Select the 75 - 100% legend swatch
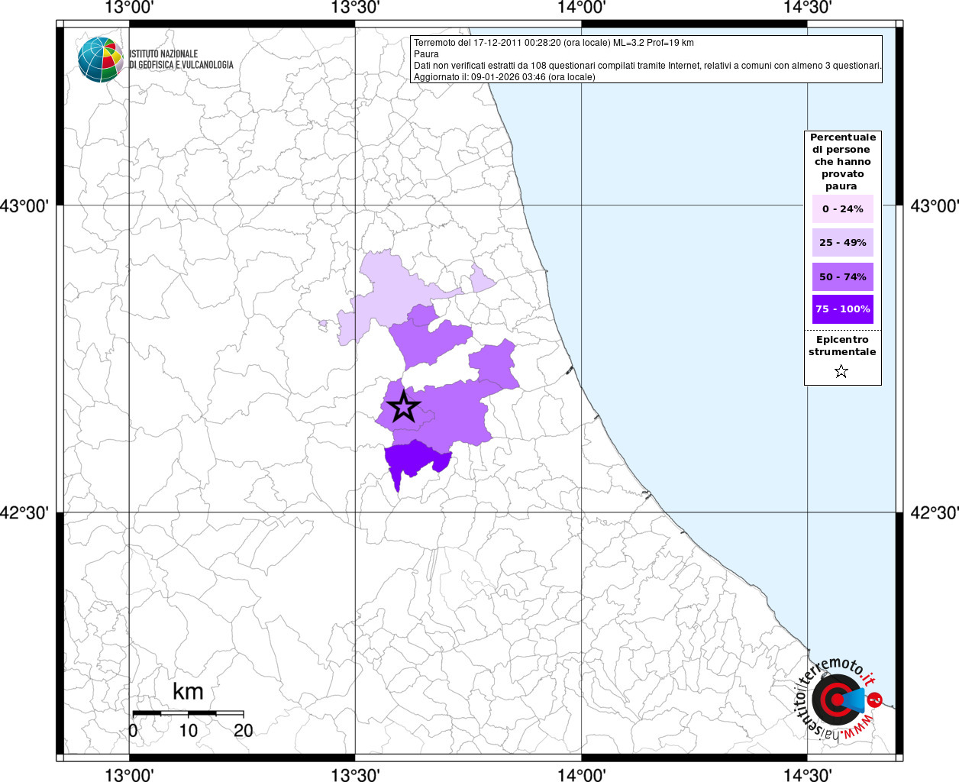This screenshot has width=959, height=782. click(842, 309)
